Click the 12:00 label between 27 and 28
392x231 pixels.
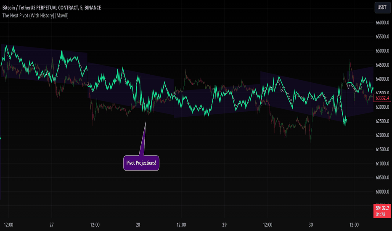95,225
